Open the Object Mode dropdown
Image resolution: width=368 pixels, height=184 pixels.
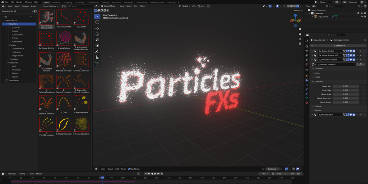tap(109, 6)
